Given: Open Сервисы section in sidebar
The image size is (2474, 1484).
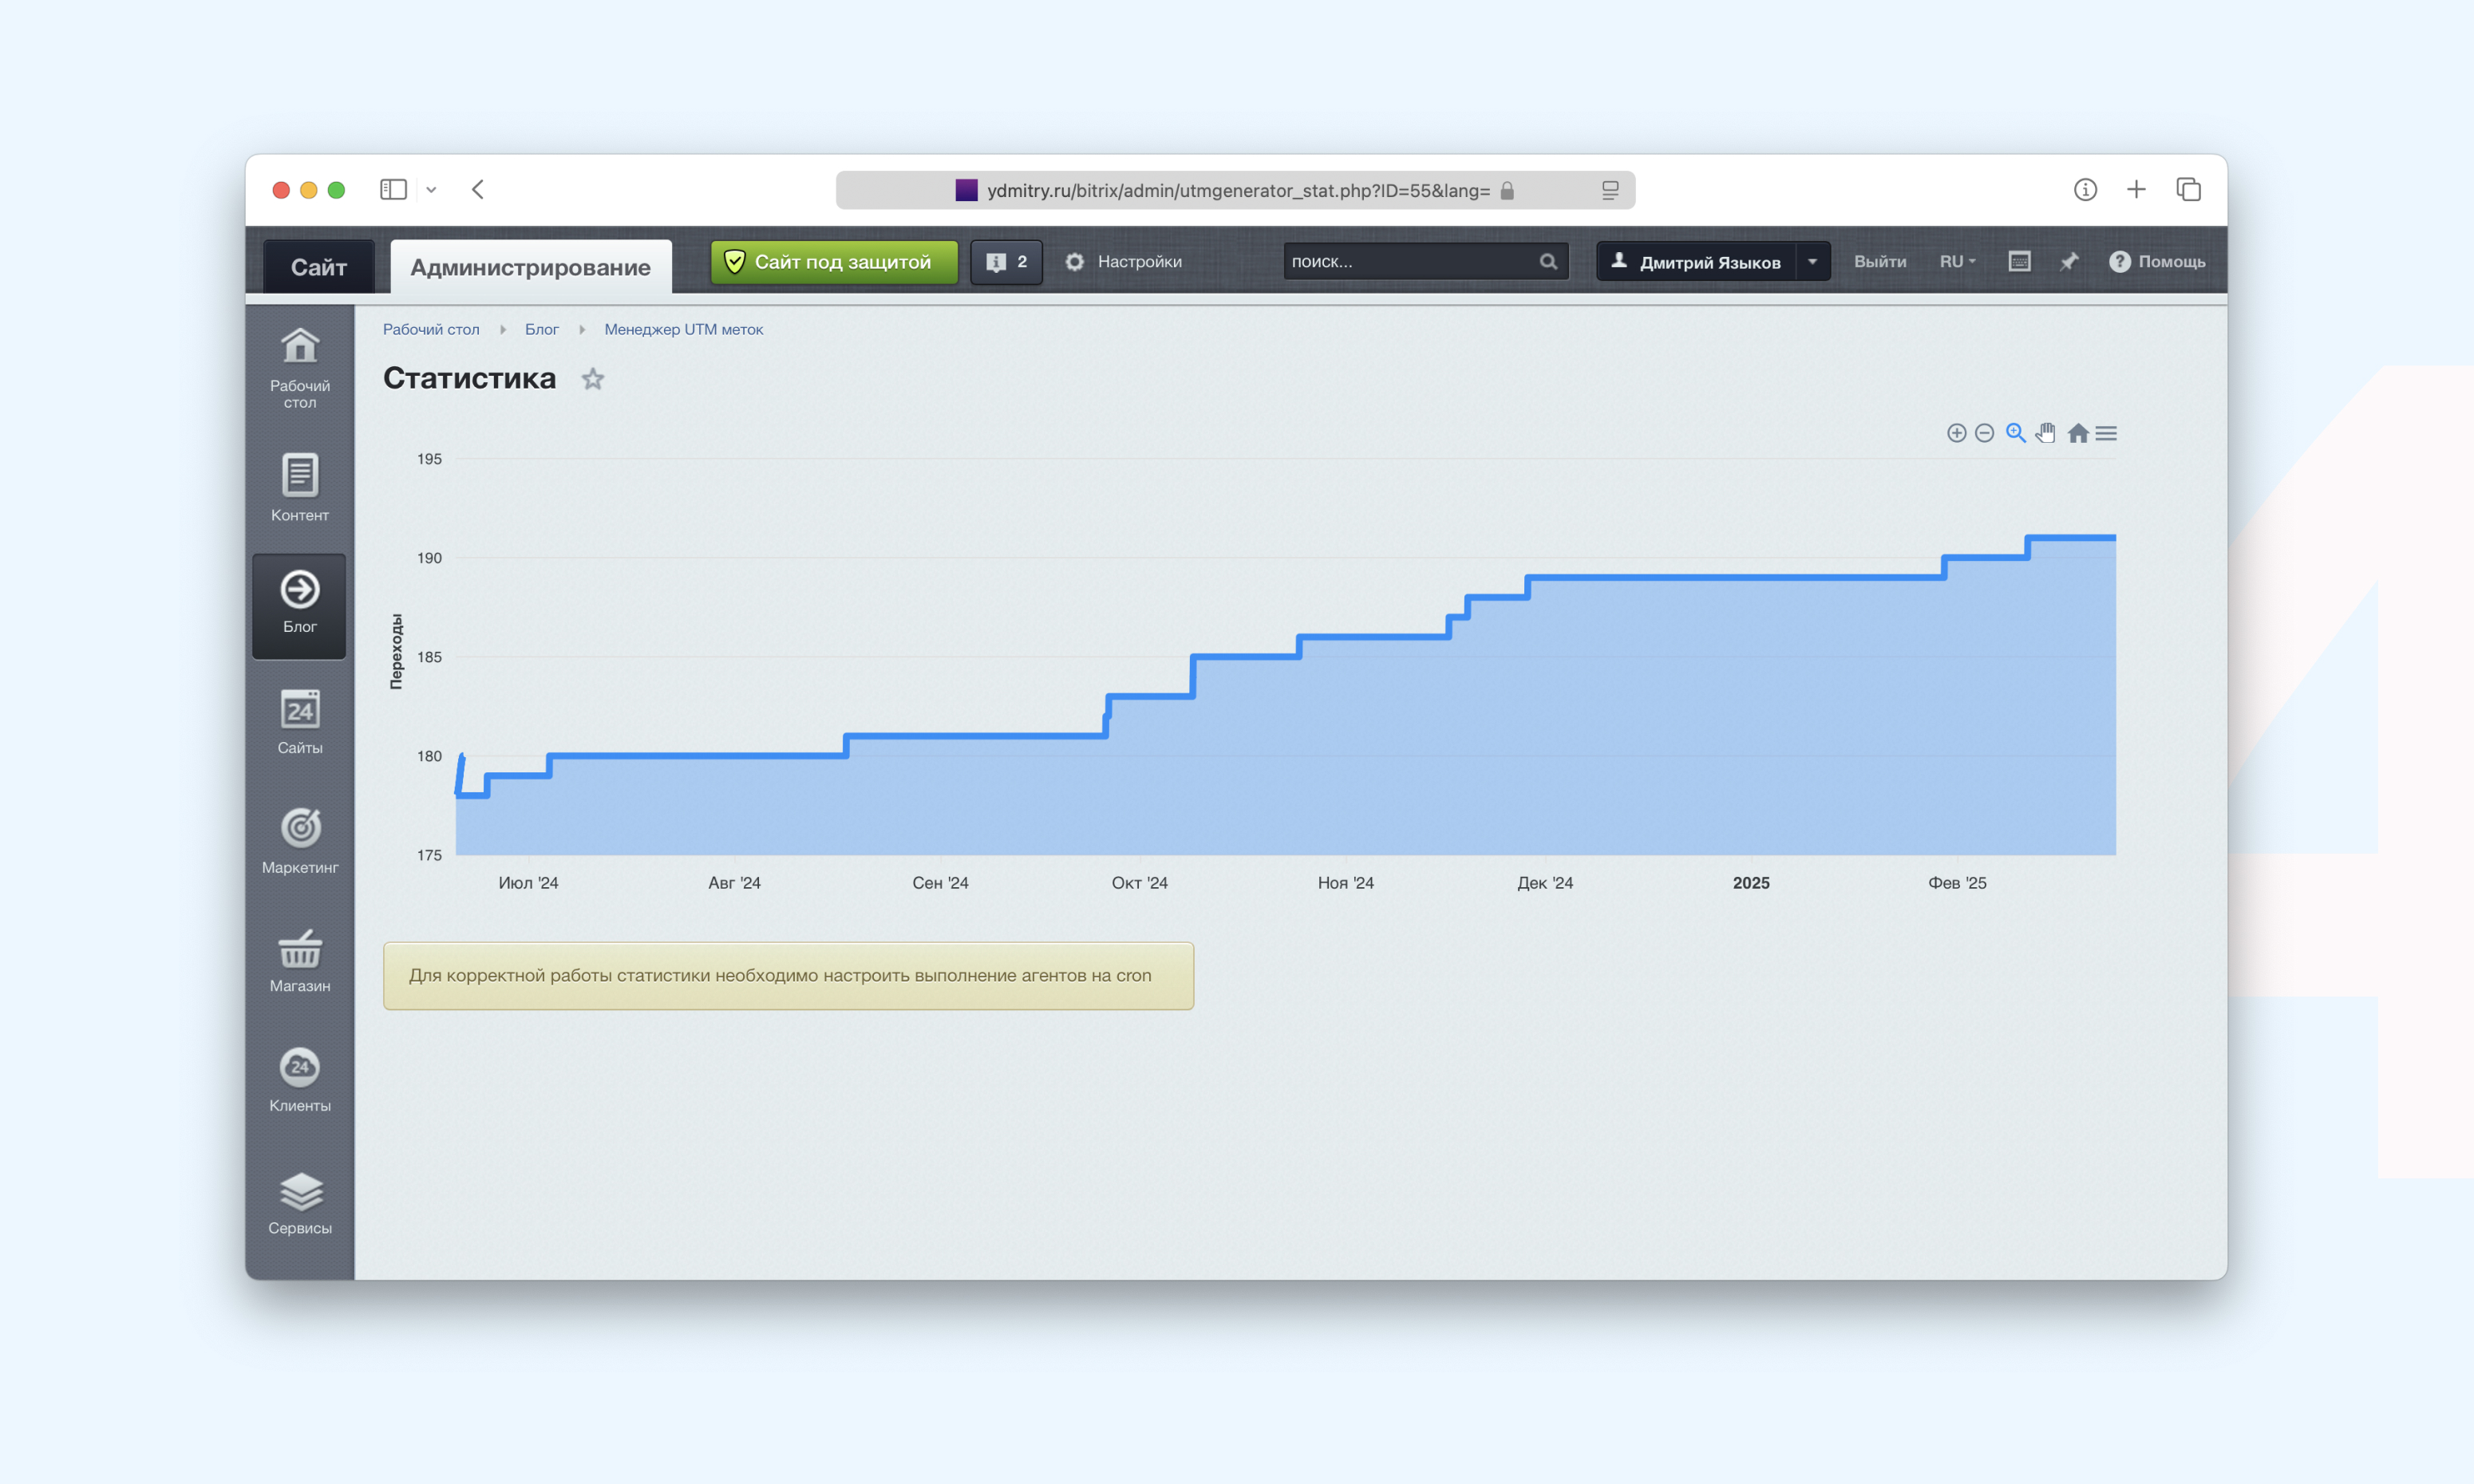Looking at the screenshot, I should [299, 1203].
